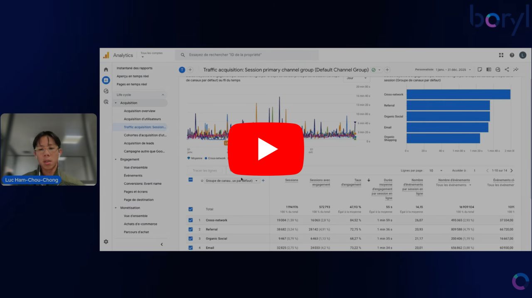Click the Share this report icon
The width and height of the screenshot is (532, 298).
pyautogui.click(x=507, y=70)
